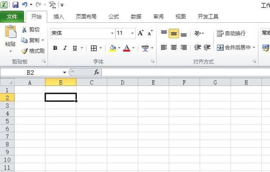This screenshot has height=172, width=270.
Task: Toggle Italic formatting
Action: click(65, 48)
